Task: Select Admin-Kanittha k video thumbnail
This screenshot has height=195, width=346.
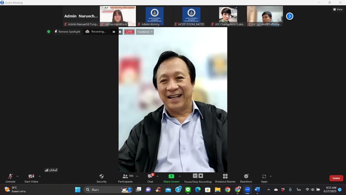Action: point(118,16)
